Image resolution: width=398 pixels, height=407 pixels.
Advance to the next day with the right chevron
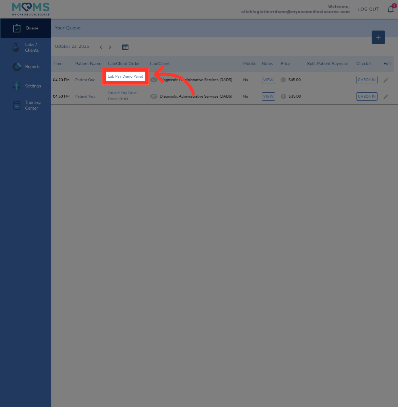pyautogui.click(x=110, y=47)
